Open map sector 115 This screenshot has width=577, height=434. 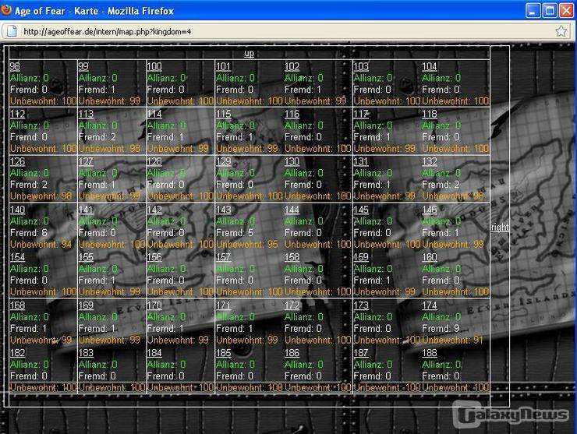[223, 114]
